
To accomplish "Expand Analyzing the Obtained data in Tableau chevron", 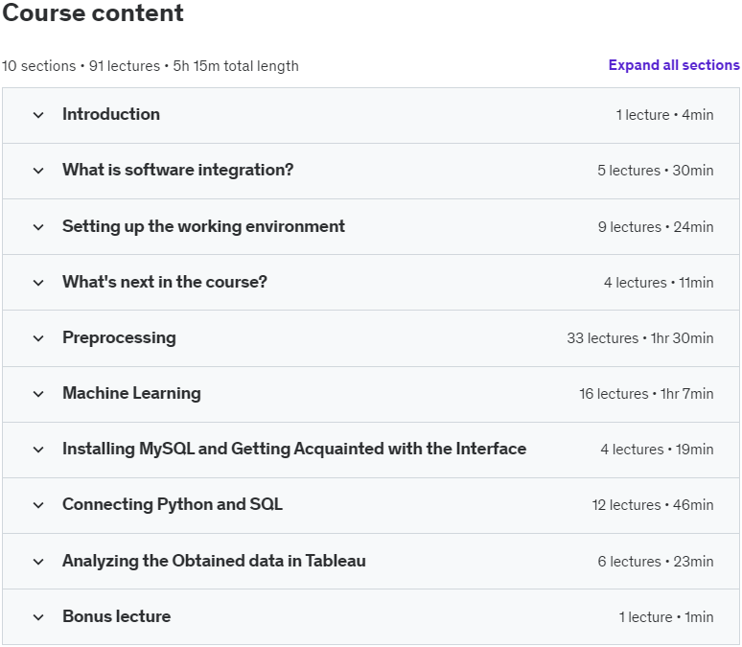I will 38,562.
